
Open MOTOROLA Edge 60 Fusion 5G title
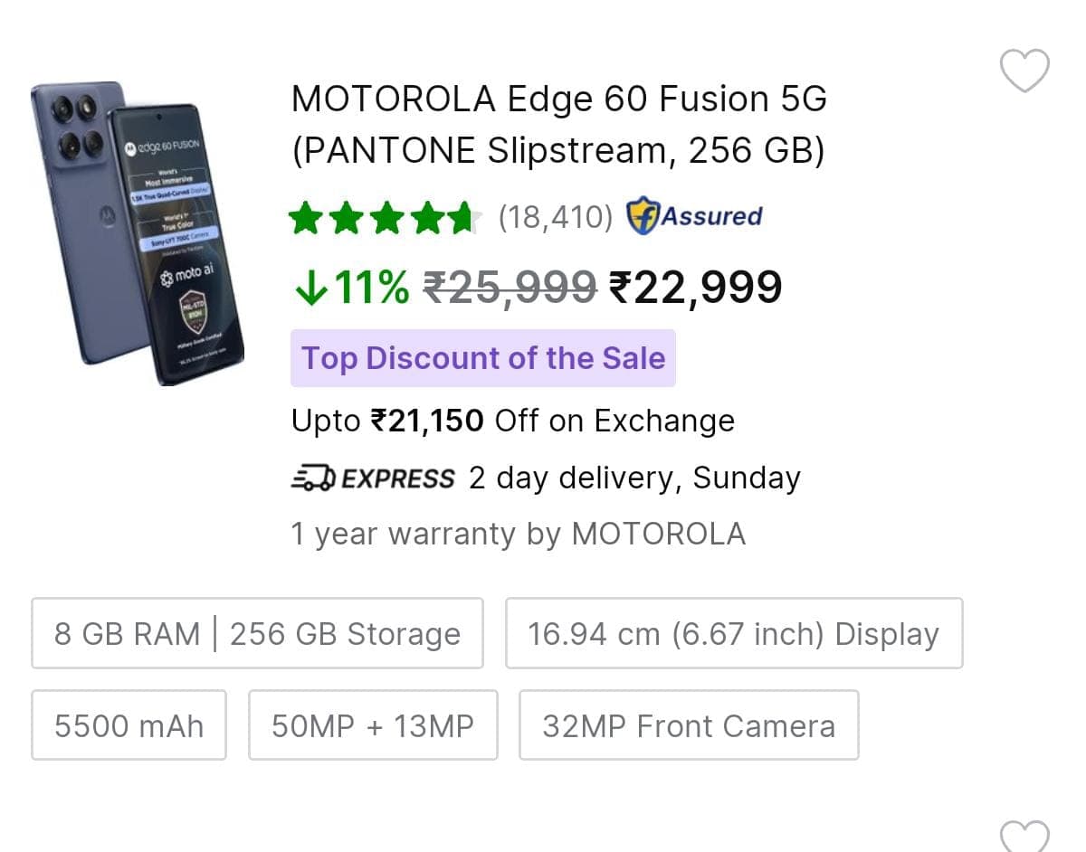click(558, 125)
